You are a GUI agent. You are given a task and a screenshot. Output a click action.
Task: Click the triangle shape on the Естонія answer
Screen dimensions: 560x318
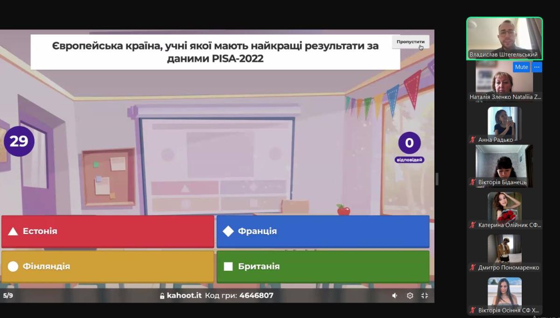[13, 231]
